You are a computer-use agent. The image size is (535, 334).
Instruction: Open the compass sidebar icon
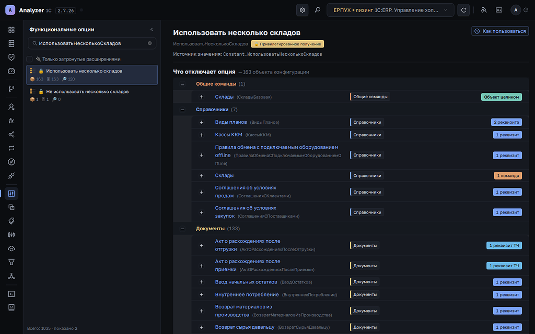11,162
